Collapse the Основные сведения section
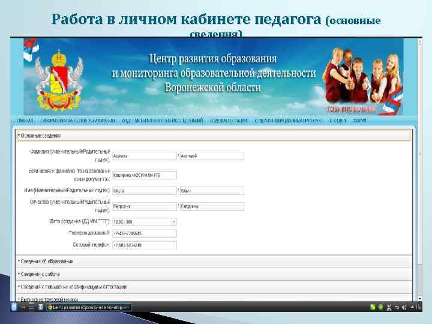The image size is (432, 324). point(214,136)
